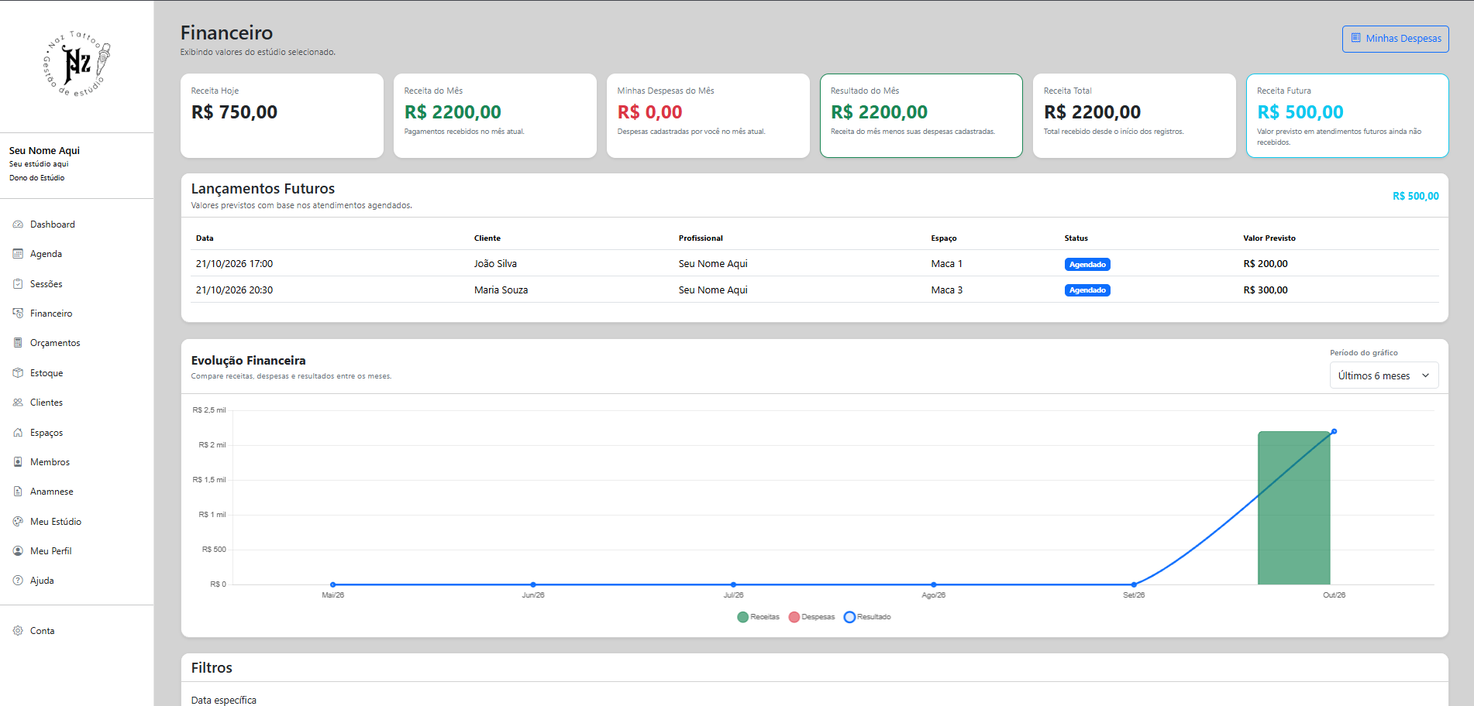
Task: Click the Financeiro coins icon
Action: tap(18, 314)
